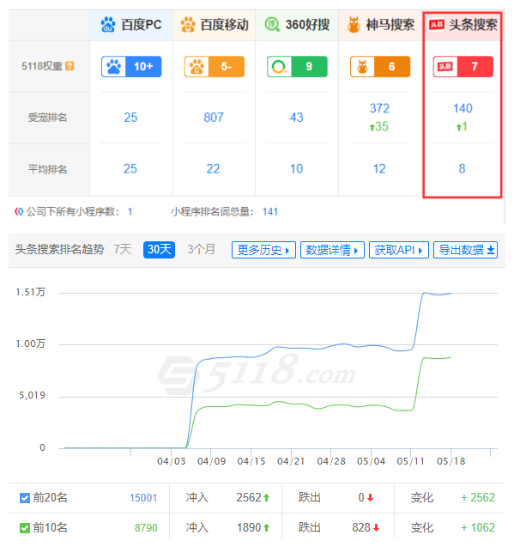Click the blue 10+ Baidu PC weight badge

[131, 66]
